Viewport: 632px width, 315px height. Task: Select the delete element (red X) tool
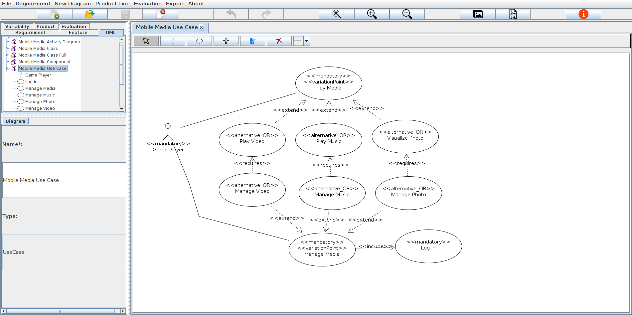[x=279, y=41]
